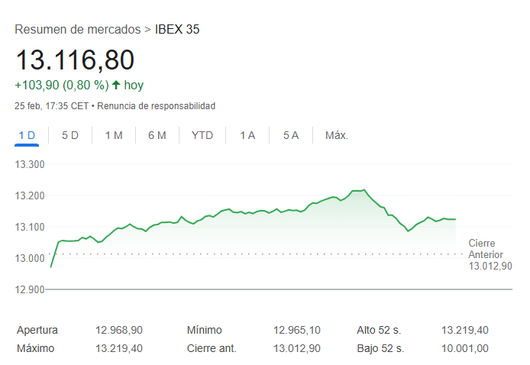Viewport: 530px width, 365px height.
Task: Click the chart peak near 13.200
Action: (363, 190)
